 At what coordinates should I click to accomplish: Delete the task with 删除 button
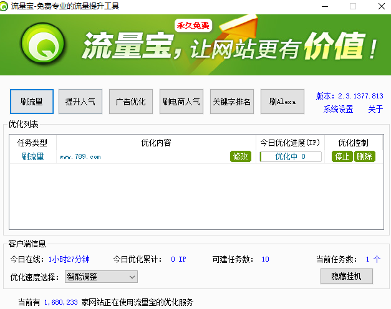(x=364, y=156)
